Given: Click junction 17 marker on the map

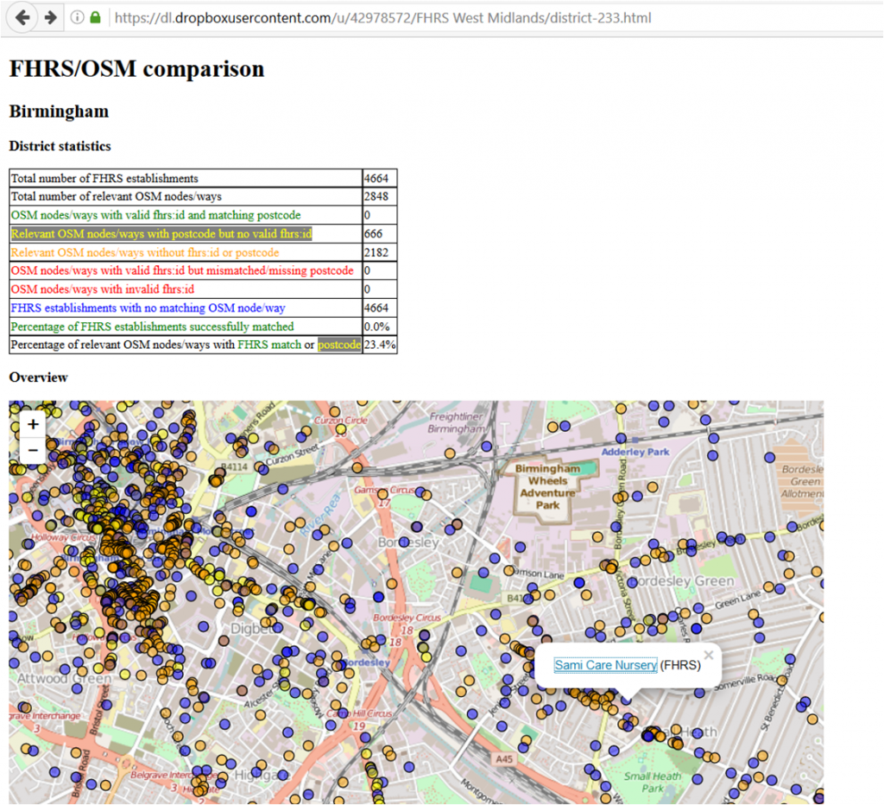Looking at the screenshot, I should pyautogui.click(x=384, y=502).
